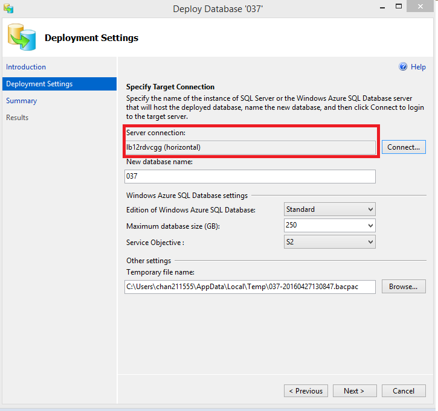Click the New database name field
The height and width of the screenshot is (411, 438).
click(250, 176)
